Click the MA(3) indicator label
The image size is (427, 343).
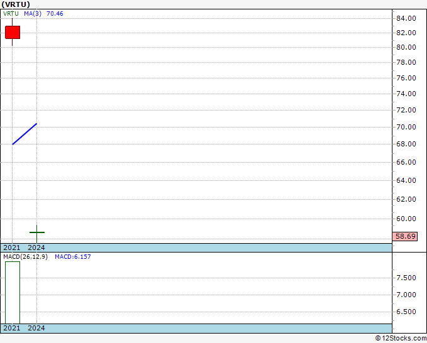coord(33,14)
